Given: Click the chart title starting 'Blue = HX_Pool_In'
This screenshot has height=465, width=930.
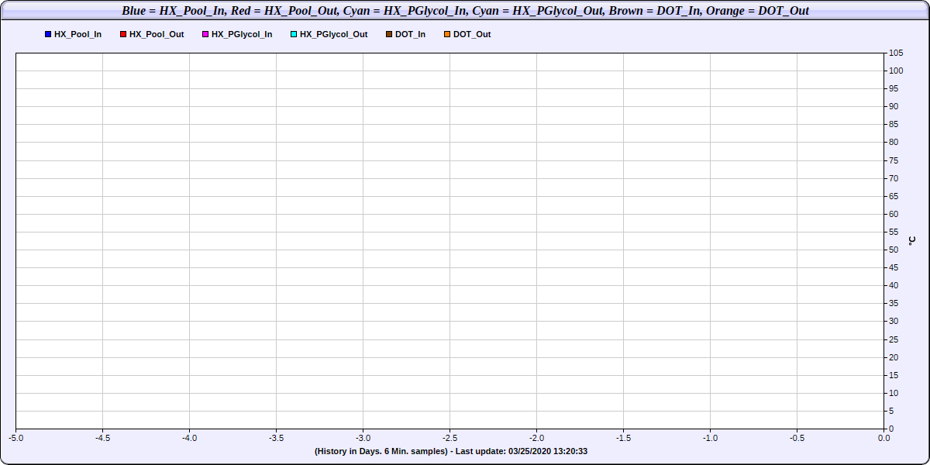Looking at the screenshot, I should pos(465,11).
